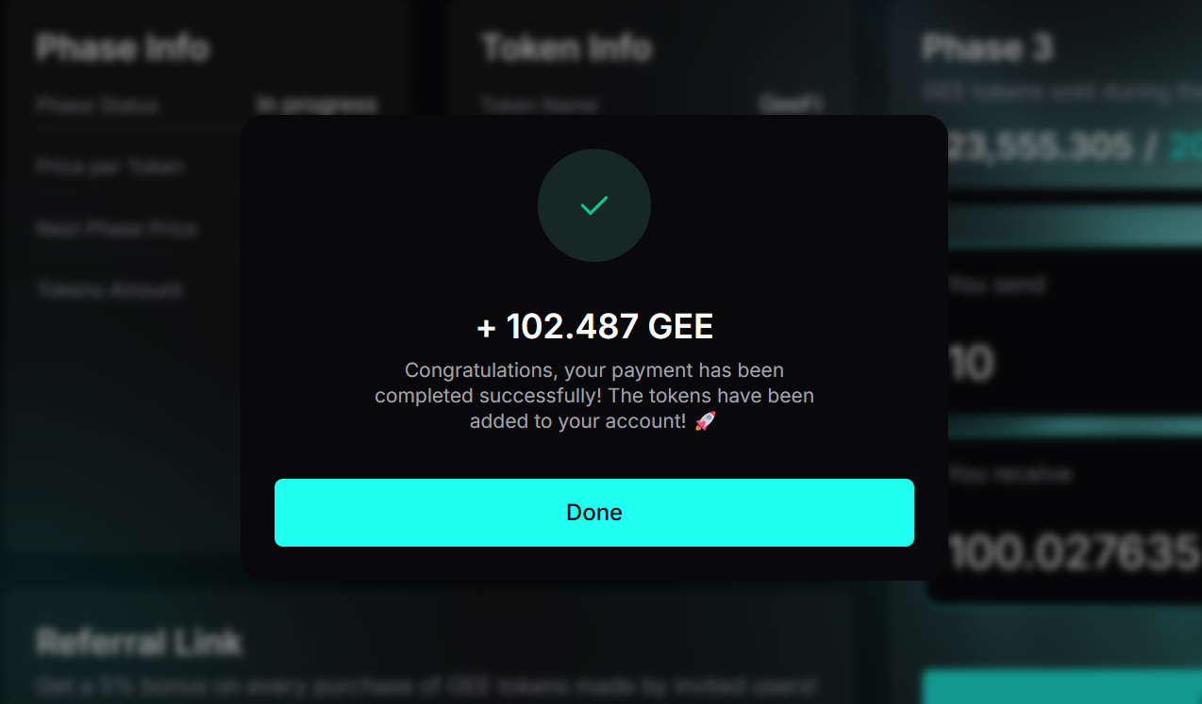Click the Phase Status row label
Image resolution: width=1202 pixels, height=704 pixels.
[x=97, y=105]
